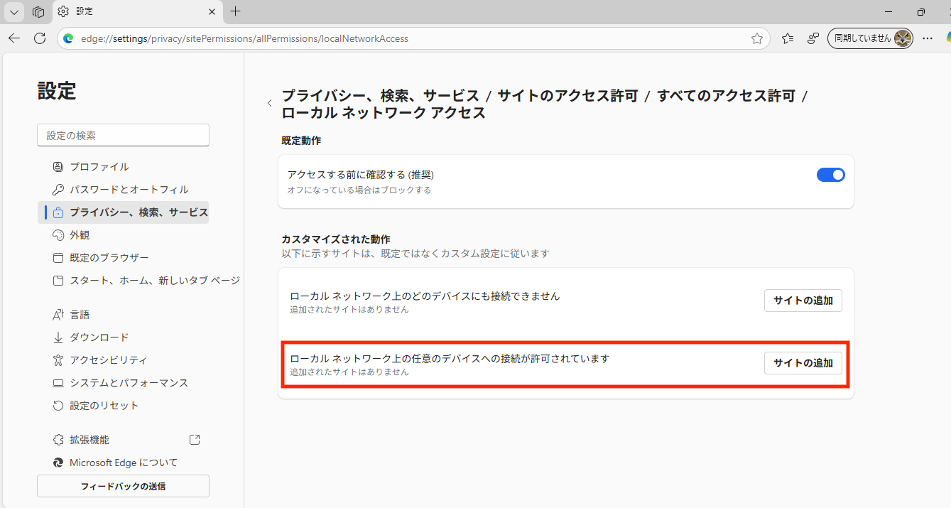
Task: Expand the tab list dropdown chevron
Action: point(14,11)
